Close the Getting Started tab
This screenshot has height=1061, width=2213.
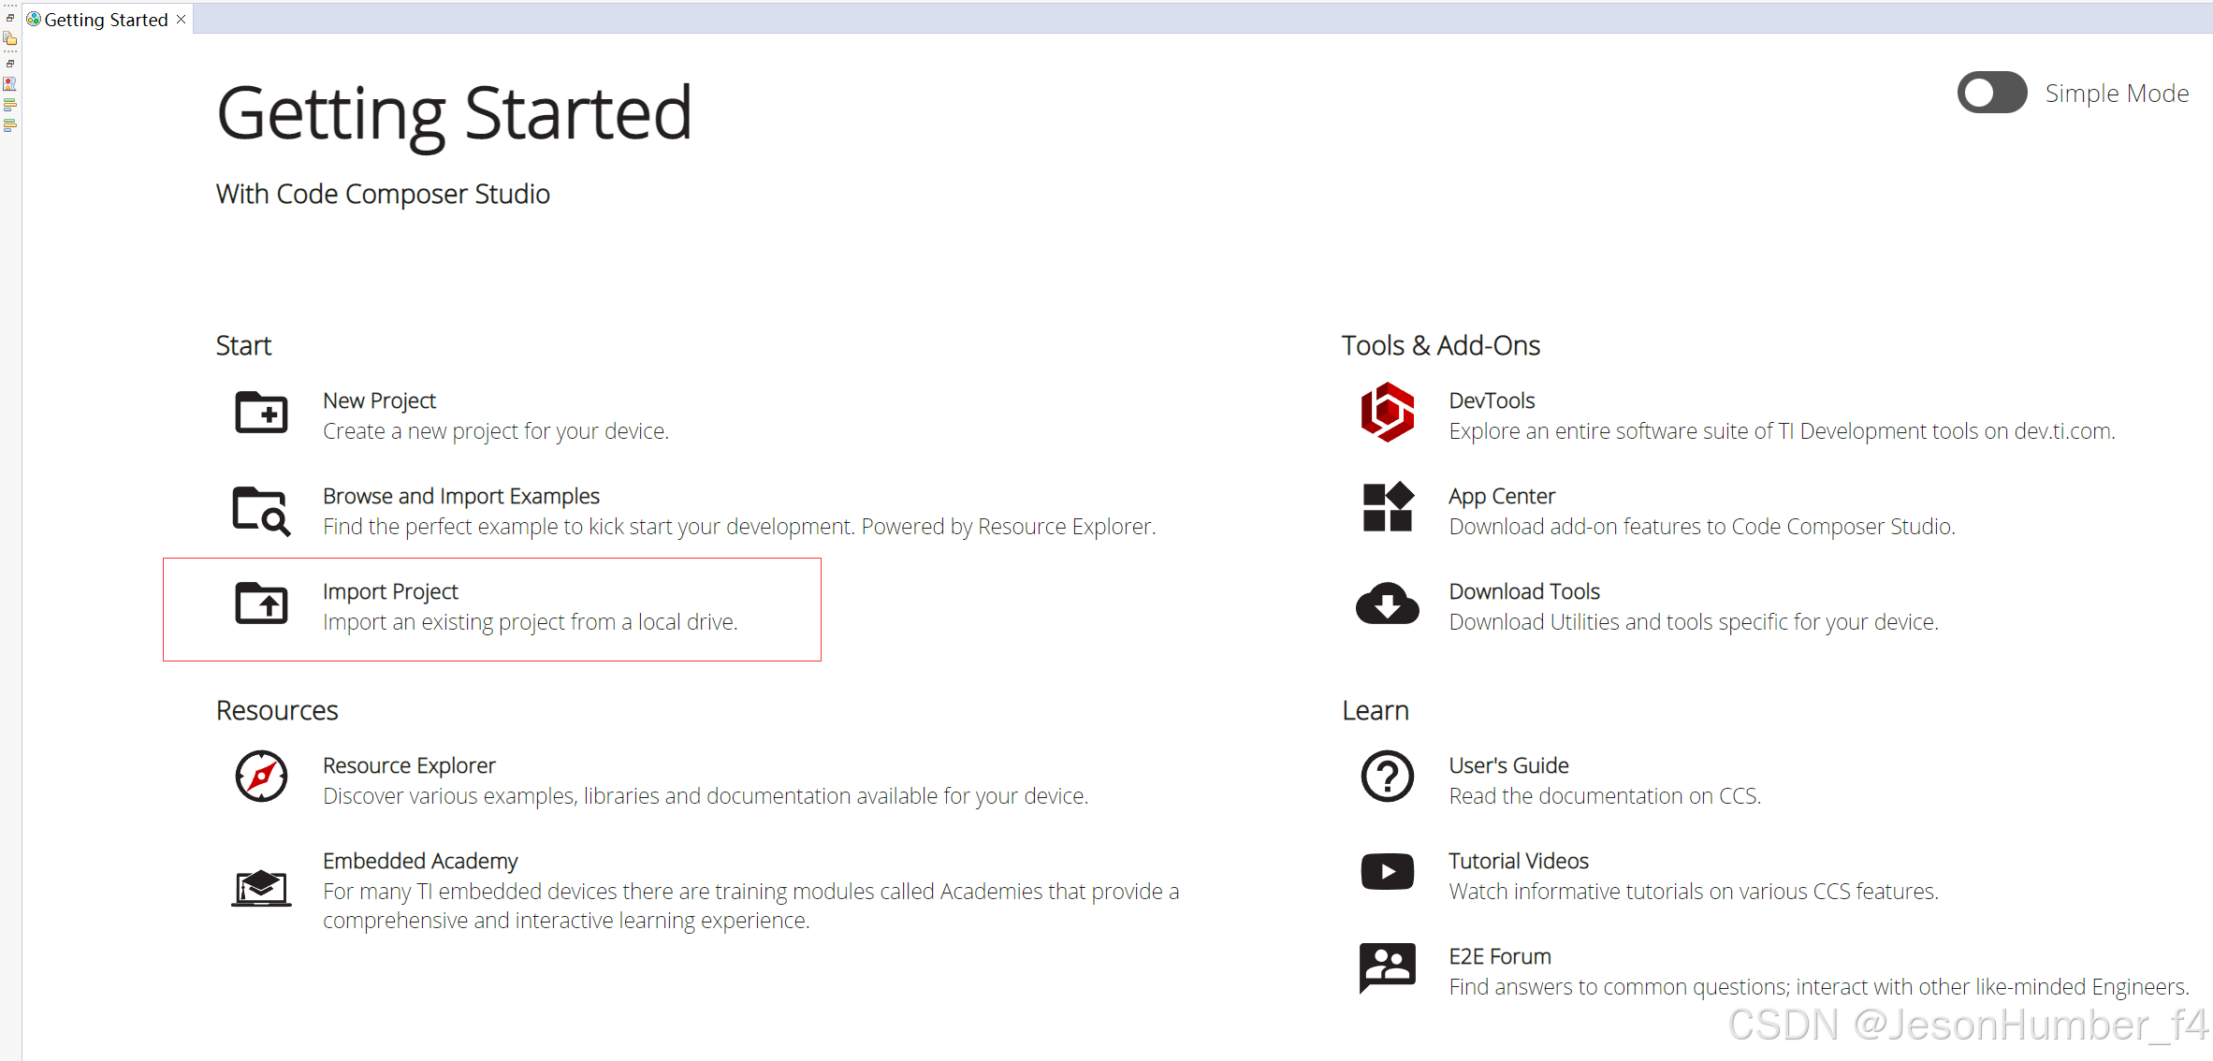tap(182, 20)
